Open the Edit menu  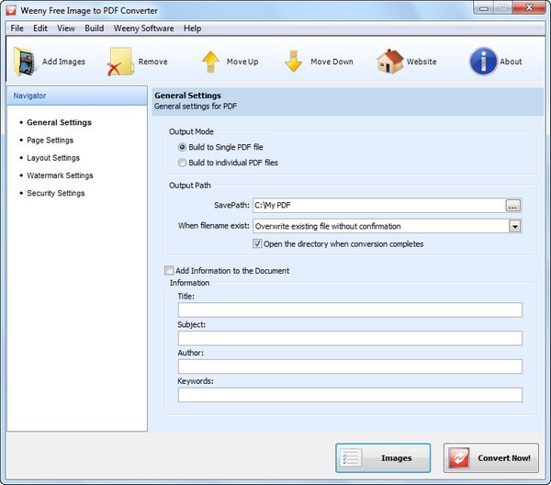pyautogui.click(x=40, y=28)
